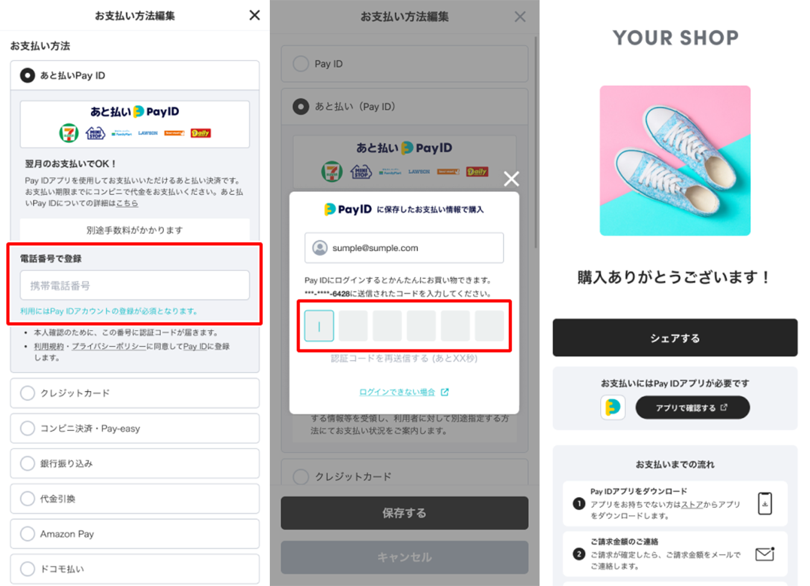Screen dimensions: 810x586
Task: Click the 携帯電話番号 input field
Action: point(135,285)
